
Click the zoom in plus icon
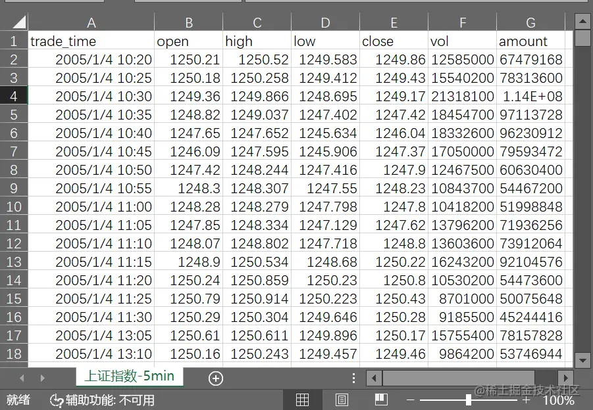526,399
